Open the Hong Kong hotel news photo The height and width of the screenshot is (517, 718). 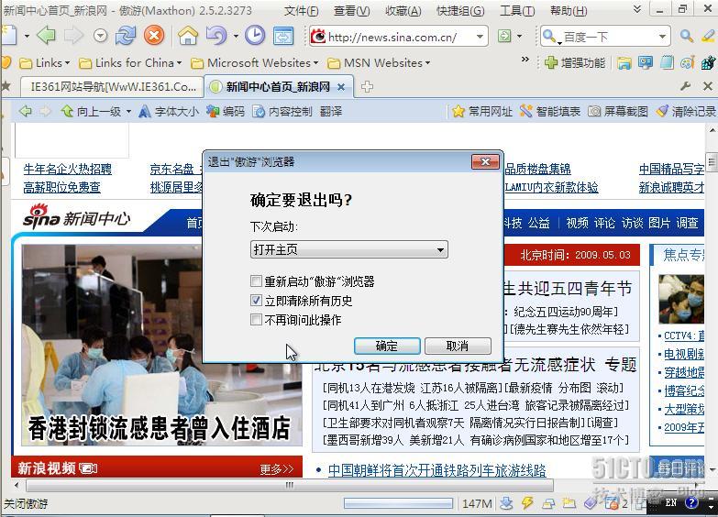161,345
